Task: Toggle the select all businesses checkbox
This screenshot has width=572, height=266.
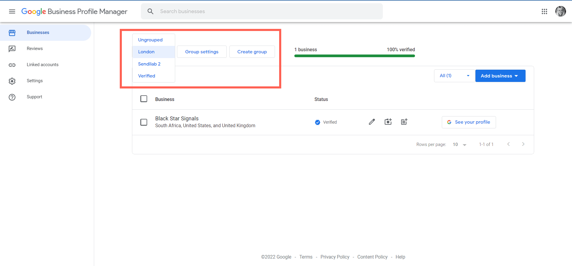Action: [144, 99]
